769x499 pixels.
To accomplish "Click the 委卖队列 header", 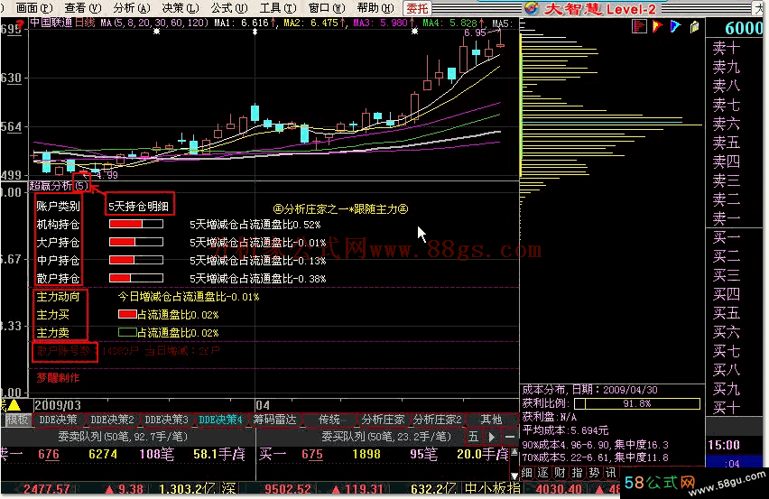I will 123,436.
